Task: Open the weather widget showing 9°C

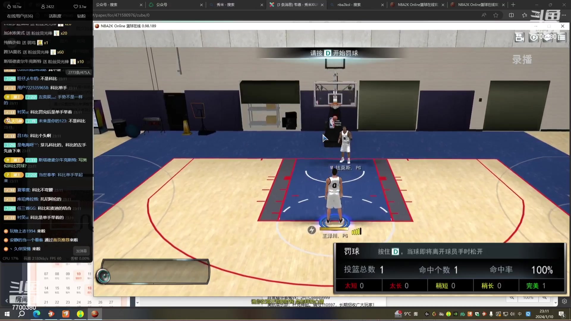Action: point(407,314)
